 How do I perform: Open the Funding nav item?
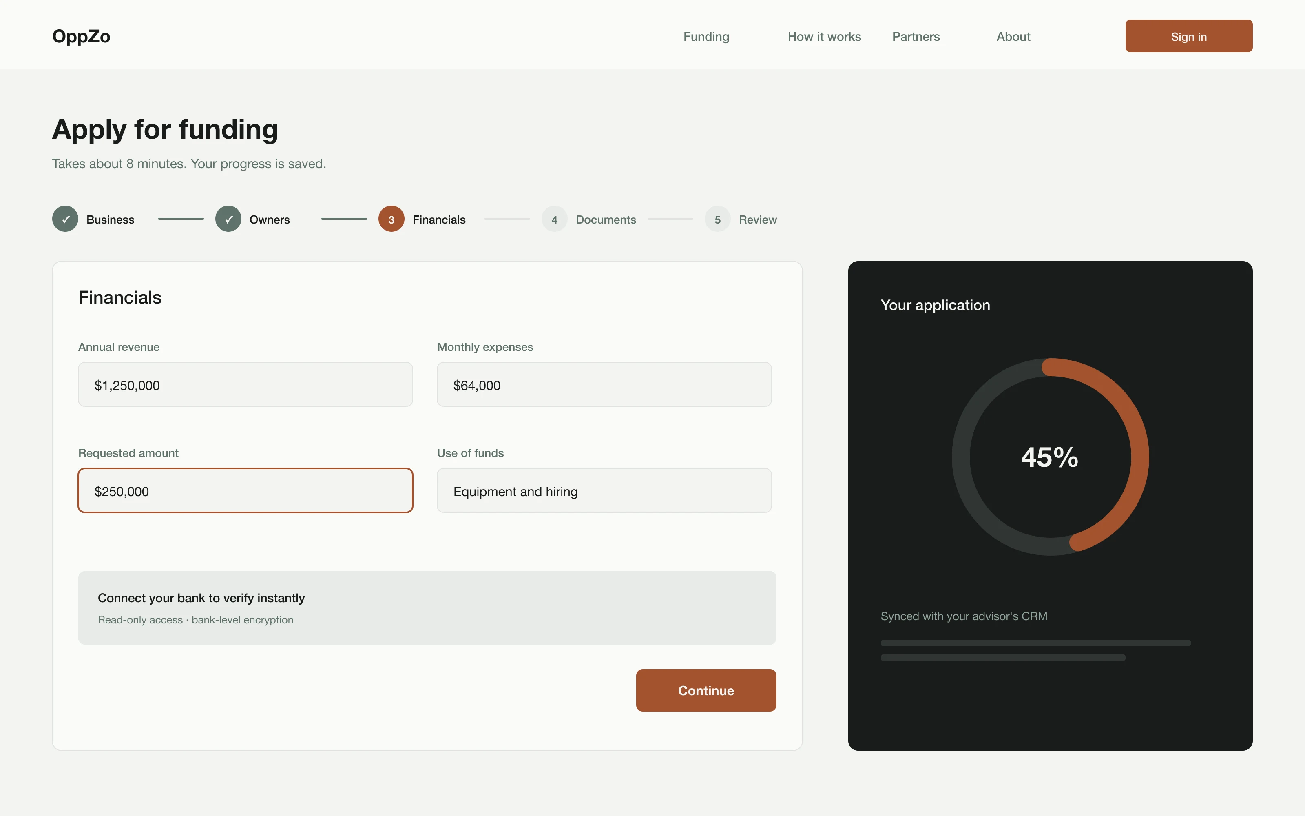[706, 37]
